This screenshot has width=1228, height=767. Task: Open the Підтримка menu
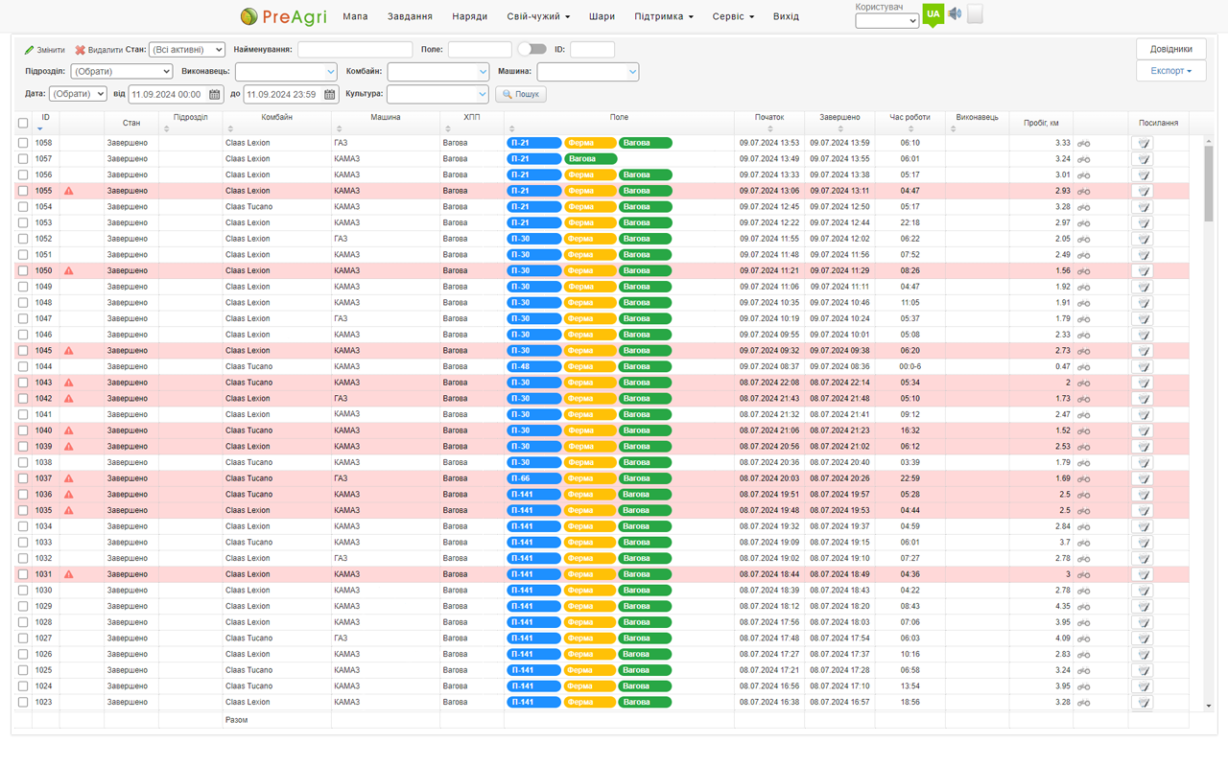tap(664, 16)
